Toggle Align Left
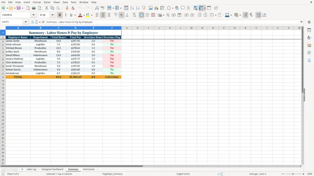This screenshot has height=176, width=314. coord(97,15)
